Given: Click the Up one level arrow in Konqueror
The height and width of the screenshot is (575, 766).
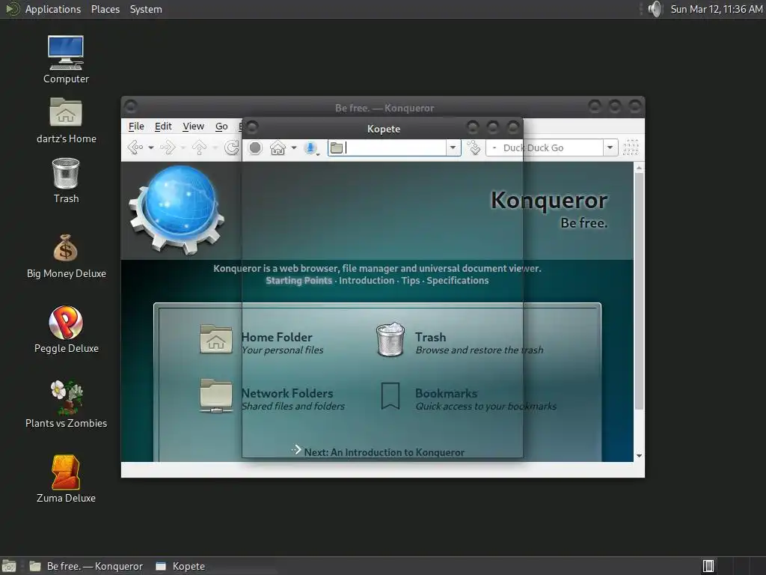Looking at the screenshot, I should pos(199,147).
